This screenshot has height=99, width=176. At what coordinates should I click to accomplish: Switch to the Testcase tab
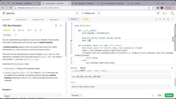click(74, 68)
